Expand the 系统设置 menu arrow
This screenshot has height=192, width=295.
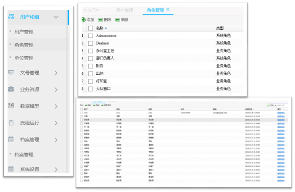[x=56, y=169]
